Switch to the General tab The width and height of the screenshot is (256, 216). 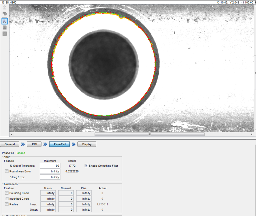tap(10, 144)
